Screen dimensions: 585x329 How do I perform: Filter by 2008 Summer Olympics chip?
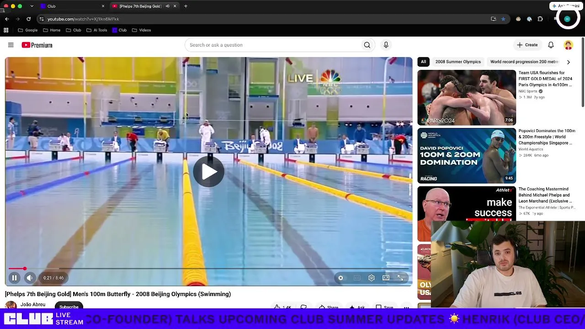tap(458, 62)
